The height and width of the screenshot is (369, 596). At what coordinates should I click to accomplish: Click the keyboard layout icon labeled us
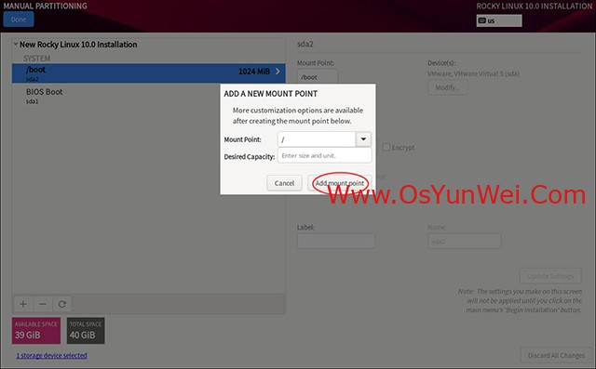pos(499,20)
